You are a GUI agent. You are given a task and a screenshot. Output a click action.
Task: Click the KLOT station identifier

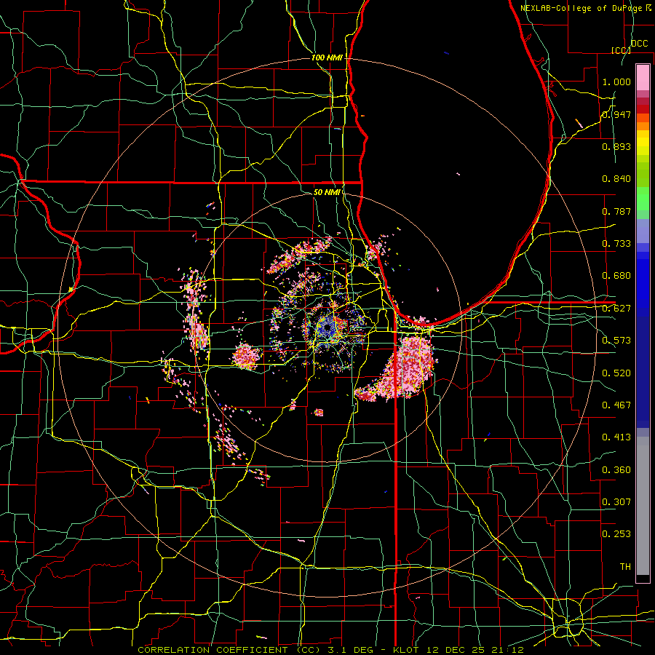point(408,650)
